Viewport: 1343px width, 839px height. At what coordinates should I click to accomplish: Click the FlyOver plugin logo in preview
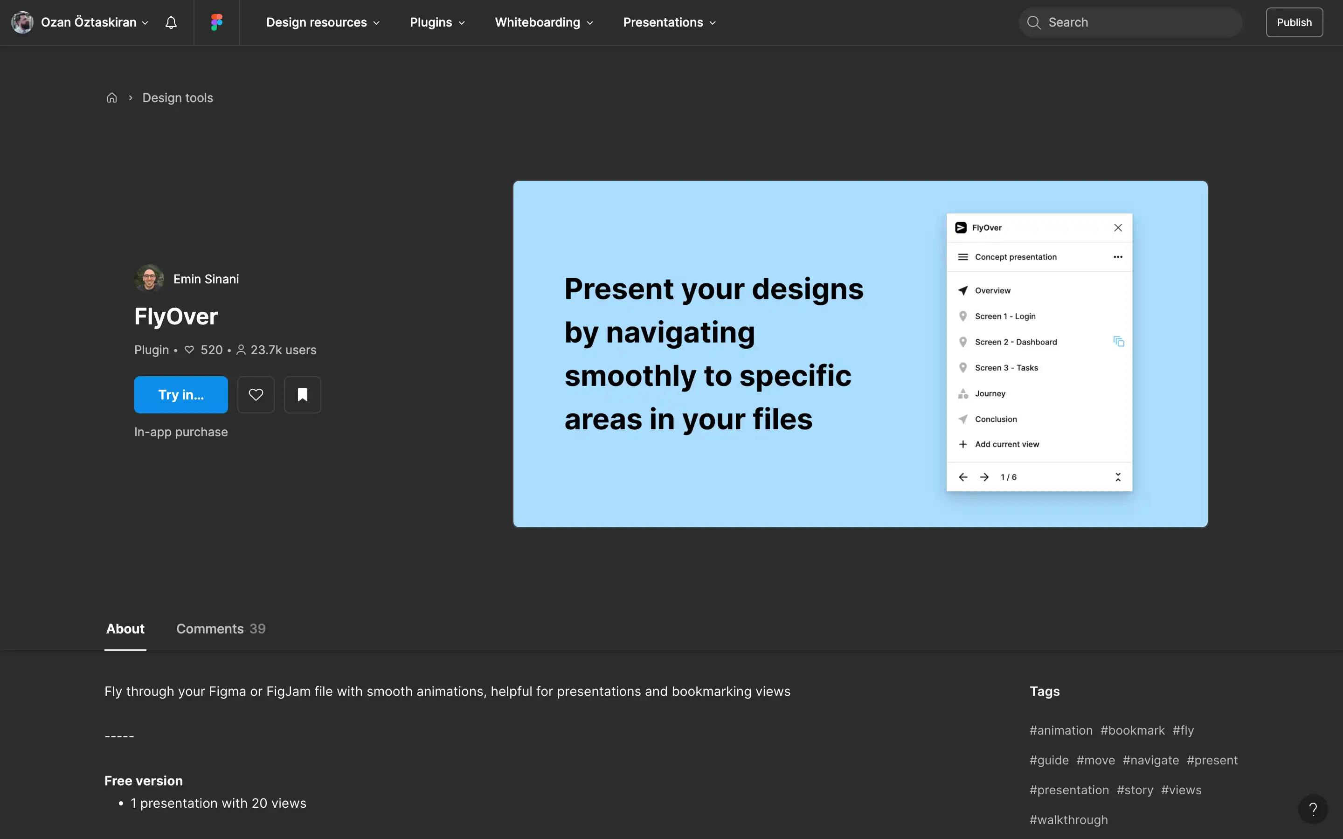tap(961, 227)
